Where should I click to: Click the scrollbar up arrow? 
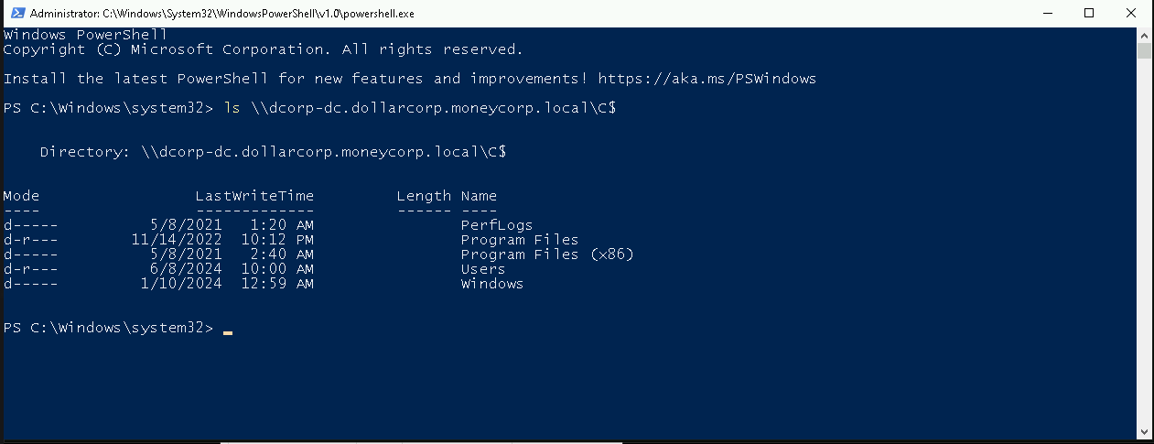click(1145, 35)
